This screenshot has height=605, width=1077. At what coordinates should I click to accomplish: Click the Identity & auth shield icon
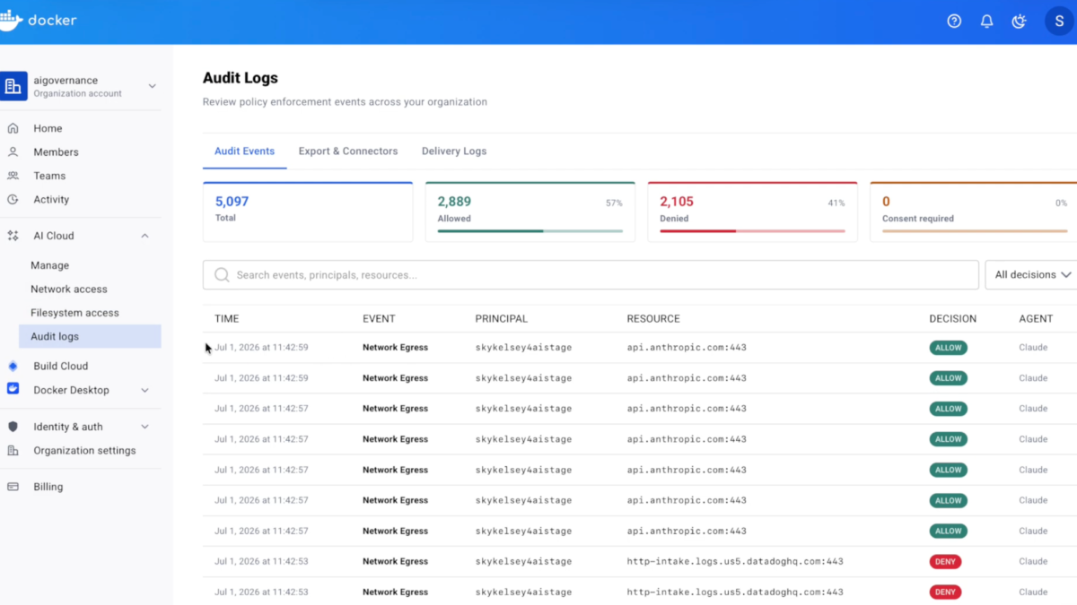coord(13,427)
